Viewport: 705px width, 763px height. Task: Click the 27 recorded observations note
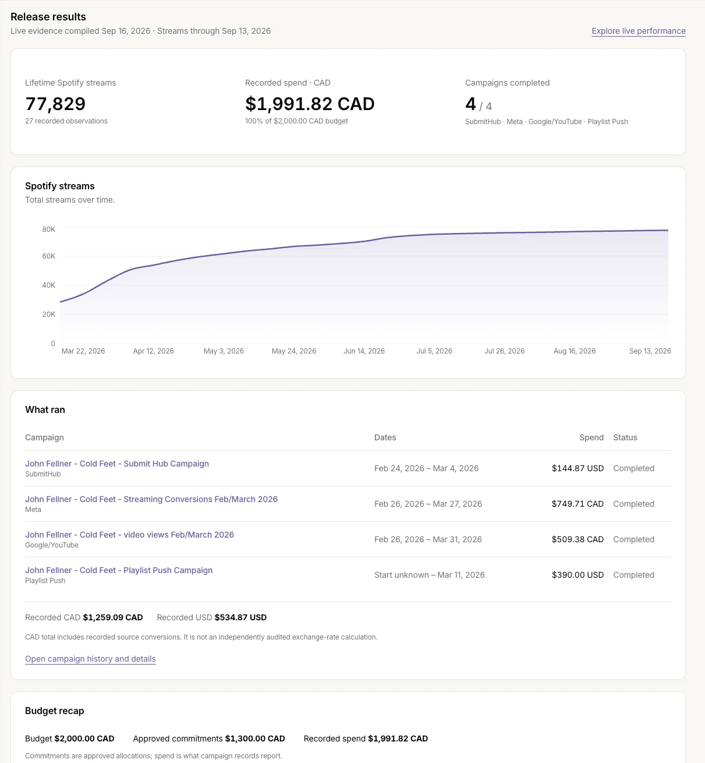click(x=66, y=121)
